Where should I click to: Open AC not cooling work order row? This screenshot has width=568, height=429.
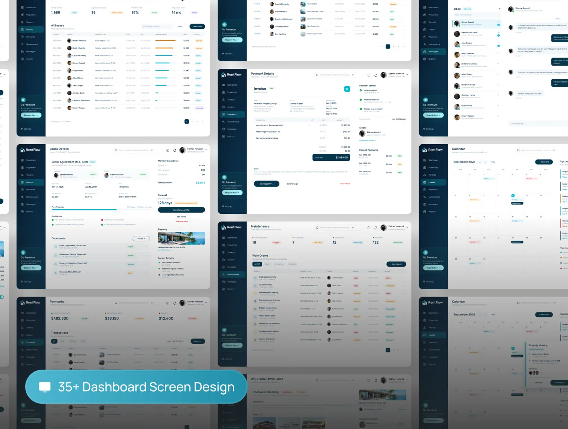pos(329,286)
